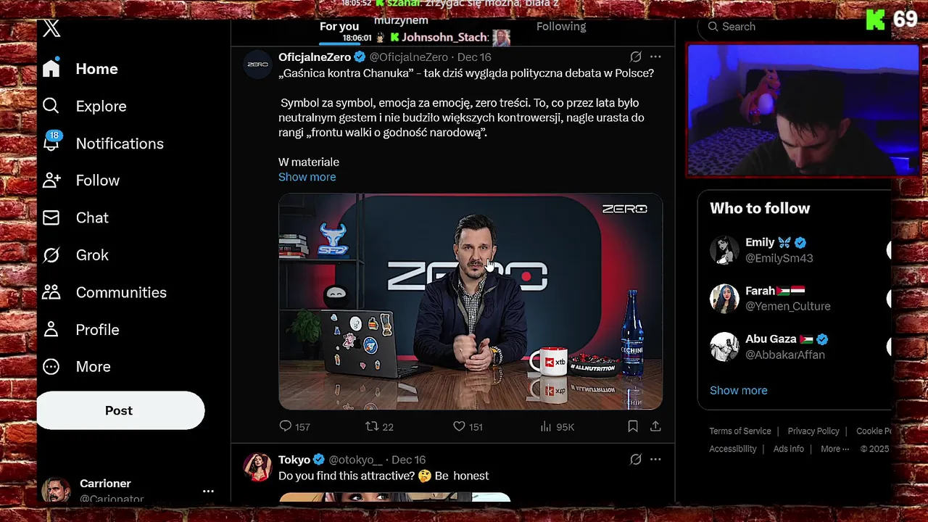Open Communities people icon
The image size is (928, 522).
pyautogui.click(x=51, y=292)
